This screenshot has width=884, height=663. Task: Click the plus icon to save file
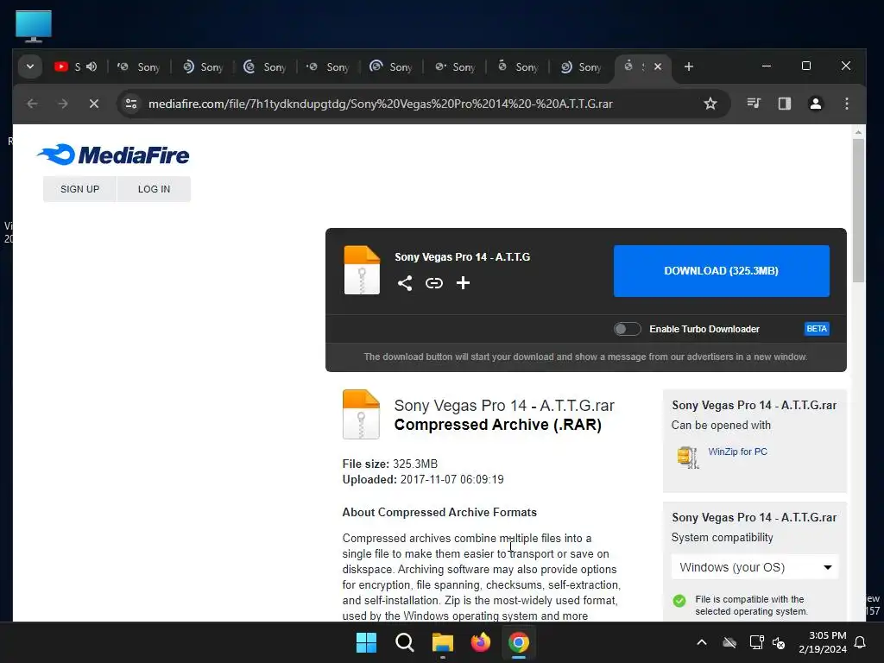pyautogui.click(x=463, y=283)
